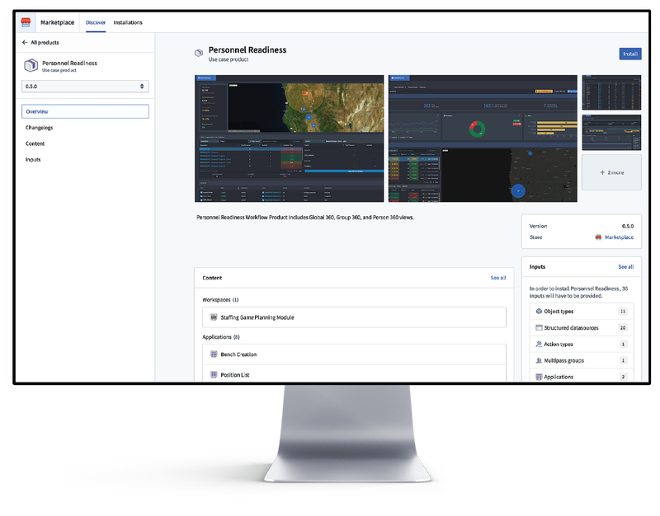Show the 2 more screenshots tile
The width and height of the screenshot is (660, 516).
tap(611, 173)
